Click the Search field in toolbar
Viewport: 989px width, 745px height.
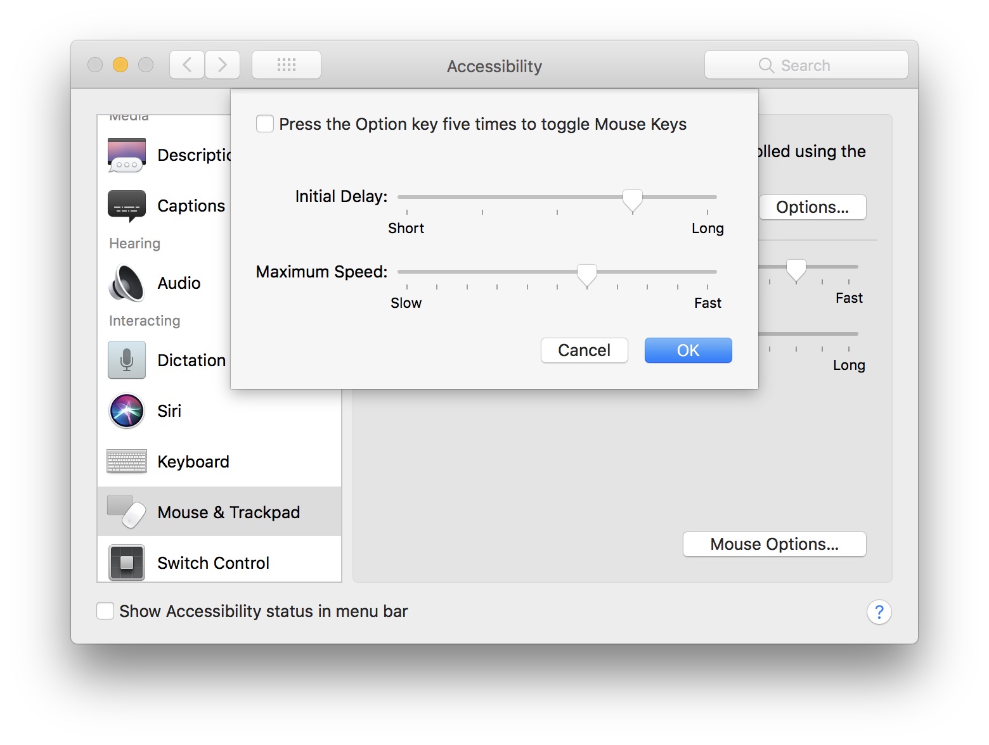coord(806,65)
